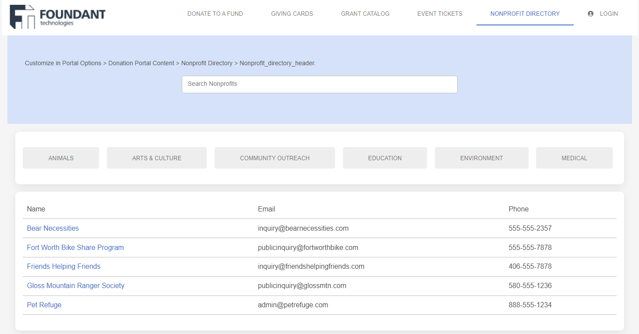Apply the ENVIRONMENT category filter

(481, 158)
